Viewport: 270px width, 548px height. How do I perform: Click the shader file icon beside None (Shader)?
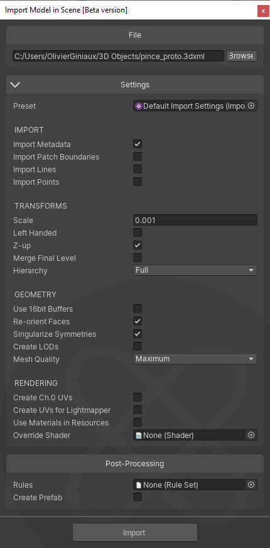pos(139,436)
